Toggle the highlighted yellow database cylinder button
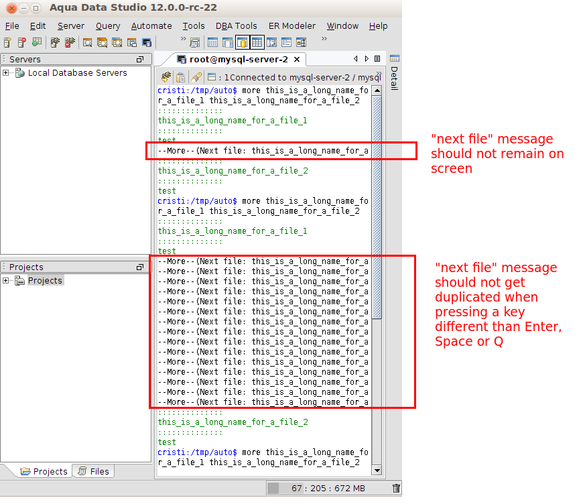The height and width of the screenshot is (504, 585). 242,42
